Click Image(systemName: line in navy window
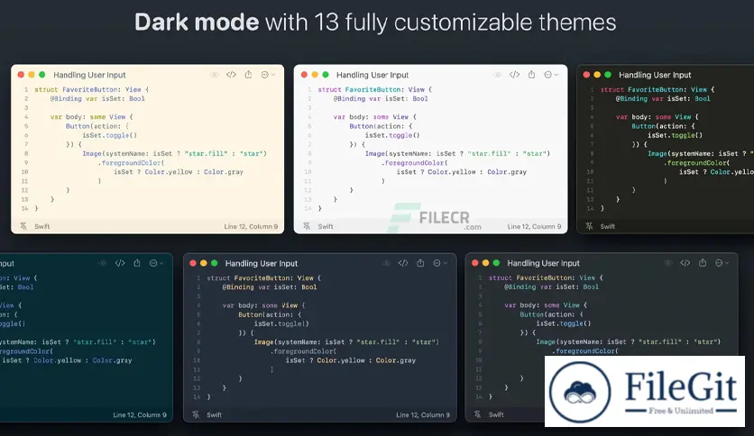 point(346,342)
